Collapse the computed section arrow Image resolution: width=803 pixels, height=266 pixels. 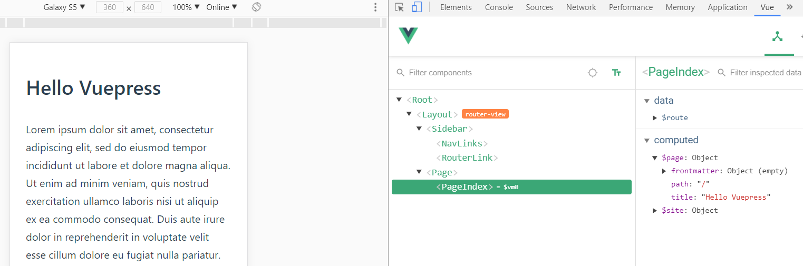point(646,140)
